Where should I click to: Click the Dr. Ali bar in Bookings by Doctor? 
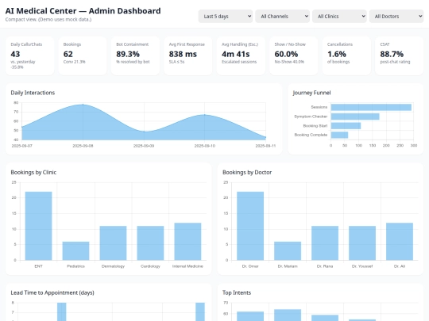tap(400, 242)
